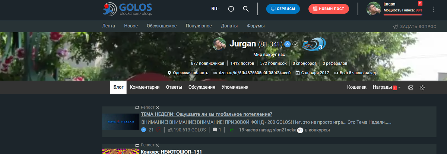Click ВНИМАНИЕ! ПРИЗОВОЙ ФОНД post excerpt
The width and height of the screenshot is (447, 154).
[266, 122]
